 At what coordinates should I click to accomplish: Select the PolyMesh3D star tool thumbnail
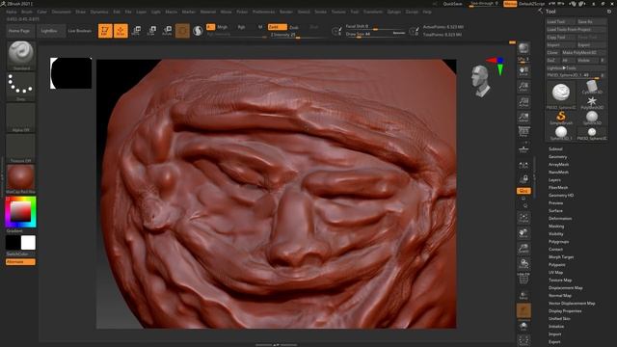592,102
